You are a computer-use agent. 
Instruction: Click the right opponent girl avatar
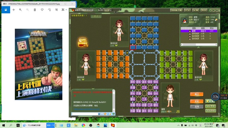pyautogui.click(x=204, y=64)
